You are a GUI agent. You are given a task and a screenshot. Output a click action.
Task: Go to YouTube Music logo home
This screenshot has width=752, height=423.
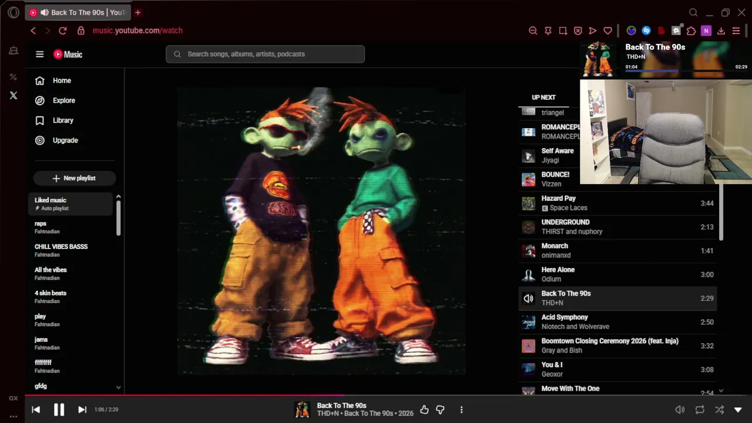click(68, 54)
